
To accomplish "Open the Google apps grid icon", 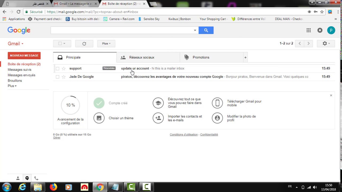I will coord(309,30).
